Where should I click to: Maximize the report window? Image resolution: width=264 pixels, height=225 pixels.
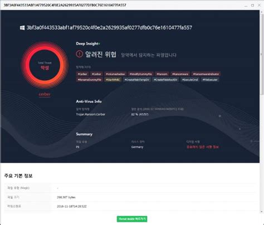pyautogui.click(x=252, y=5)
